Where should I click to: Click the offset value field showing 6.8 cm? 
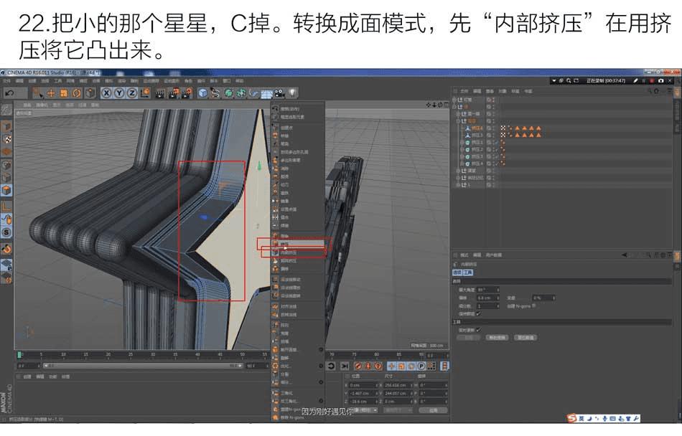coord(487,298)
